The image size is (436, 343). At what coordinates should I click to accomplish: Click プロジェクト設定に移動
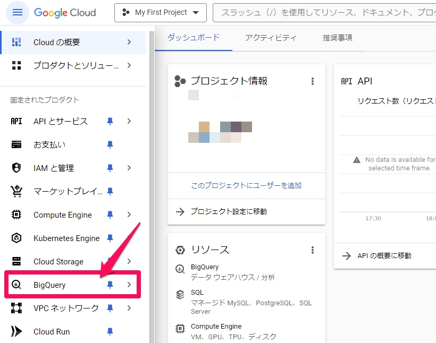(x=230, y=212)
